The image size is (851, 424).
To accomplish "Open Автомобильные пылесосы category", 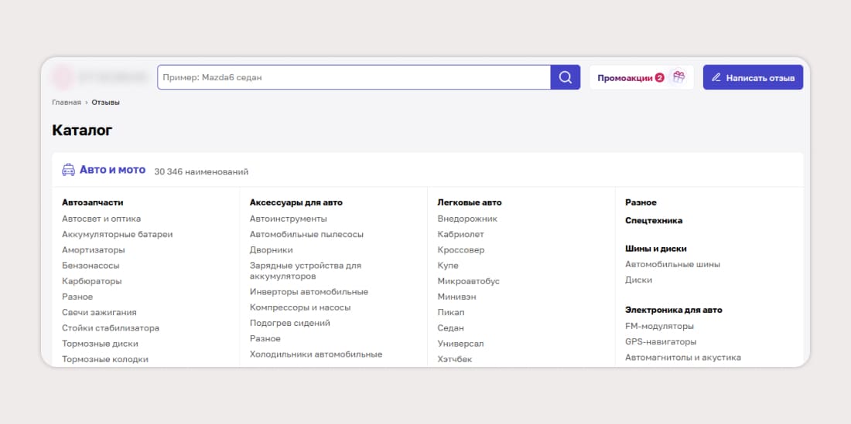I will pyautogui.click(x=306, y=234).
